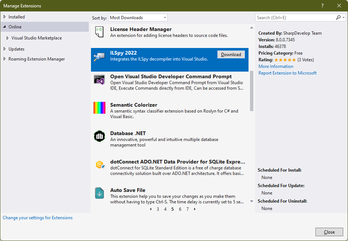Image resolution: width=348 pixels, height=241 pixels.
Task: Open the Sort by dropdown
Action: (x=138, y=18)
